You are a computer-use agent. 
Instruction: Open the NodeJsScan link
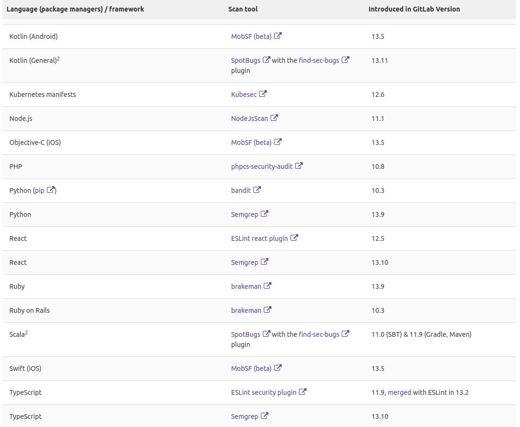249,119
